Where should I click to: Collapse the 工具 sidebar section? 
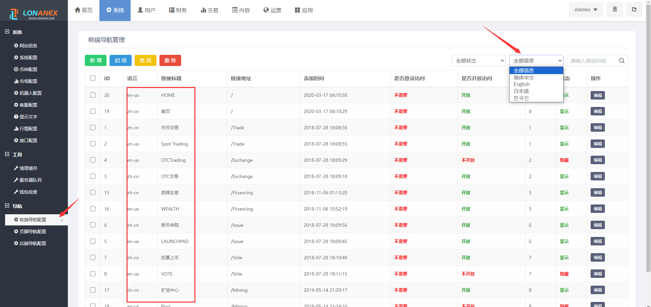point(7,154)
